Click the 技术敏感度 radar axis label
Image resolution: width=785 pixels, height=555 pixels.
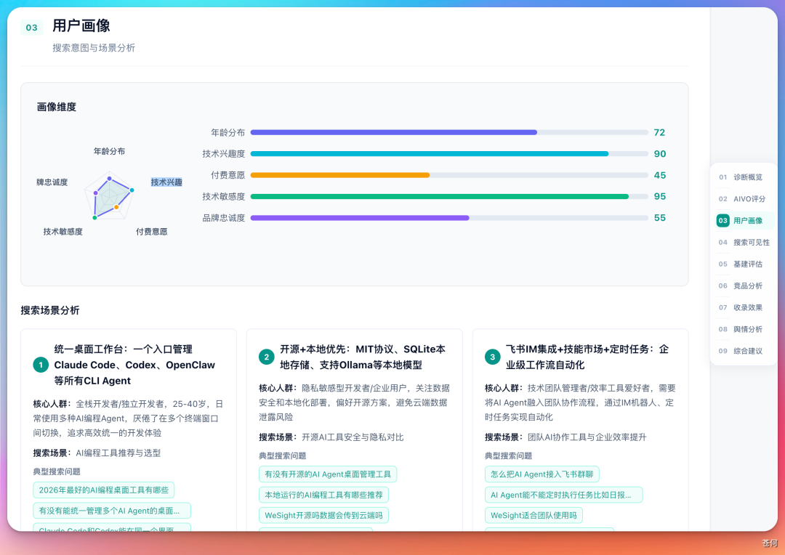coord(63,232)
